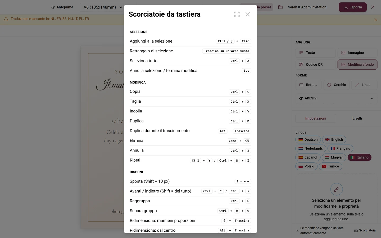Click the backspace key icon in Elimina row
This screenshot has width=381, height=238.
[247, 141]
